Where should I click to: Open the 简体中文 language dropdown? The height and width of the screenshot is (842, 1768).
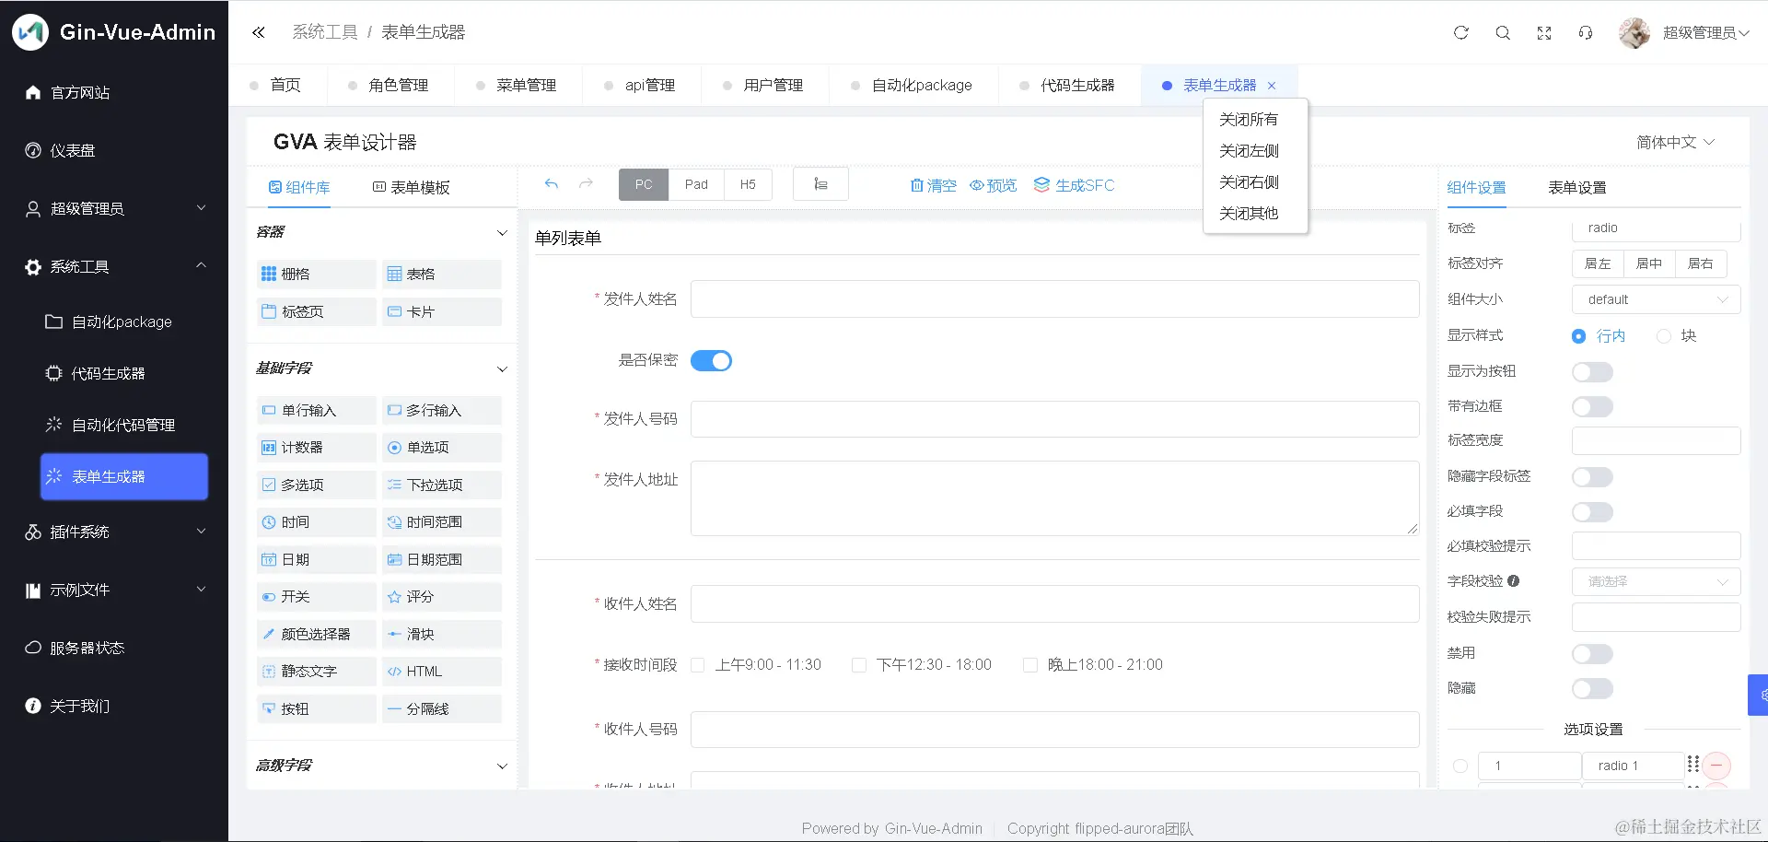(x=1675, y=142)
